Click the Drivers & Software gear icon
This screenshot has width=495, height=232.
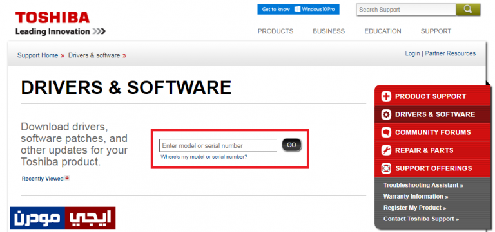(386, 114)
